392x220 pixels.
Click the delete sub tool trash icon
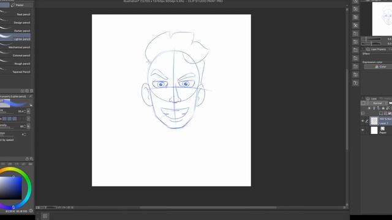pos(31,91)
